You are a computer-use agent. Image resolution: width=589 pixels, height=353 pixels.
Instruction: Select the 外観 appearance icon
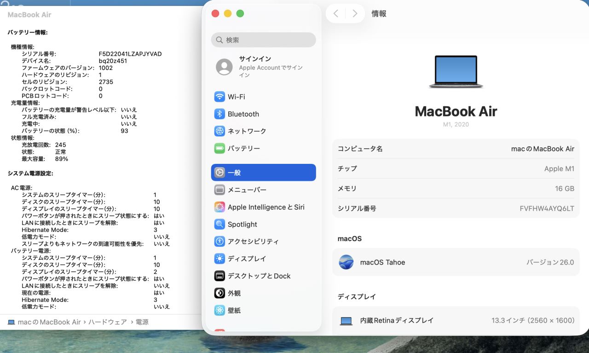pyautogui.click(x=219, y=293)
